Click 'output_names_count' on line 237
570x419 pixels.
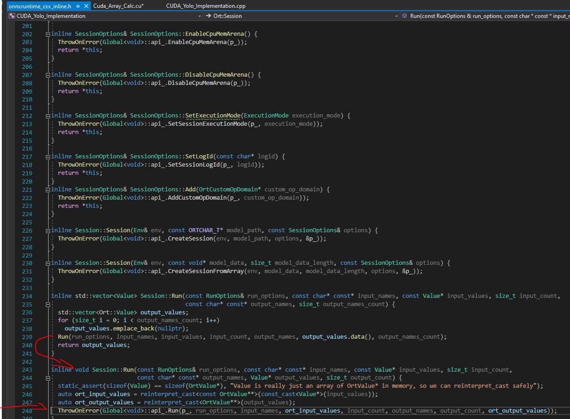(x=168, y=320)
